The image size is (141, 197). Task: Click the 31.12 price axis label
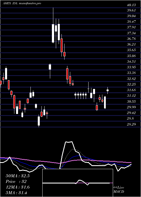[x=131, y=96]
